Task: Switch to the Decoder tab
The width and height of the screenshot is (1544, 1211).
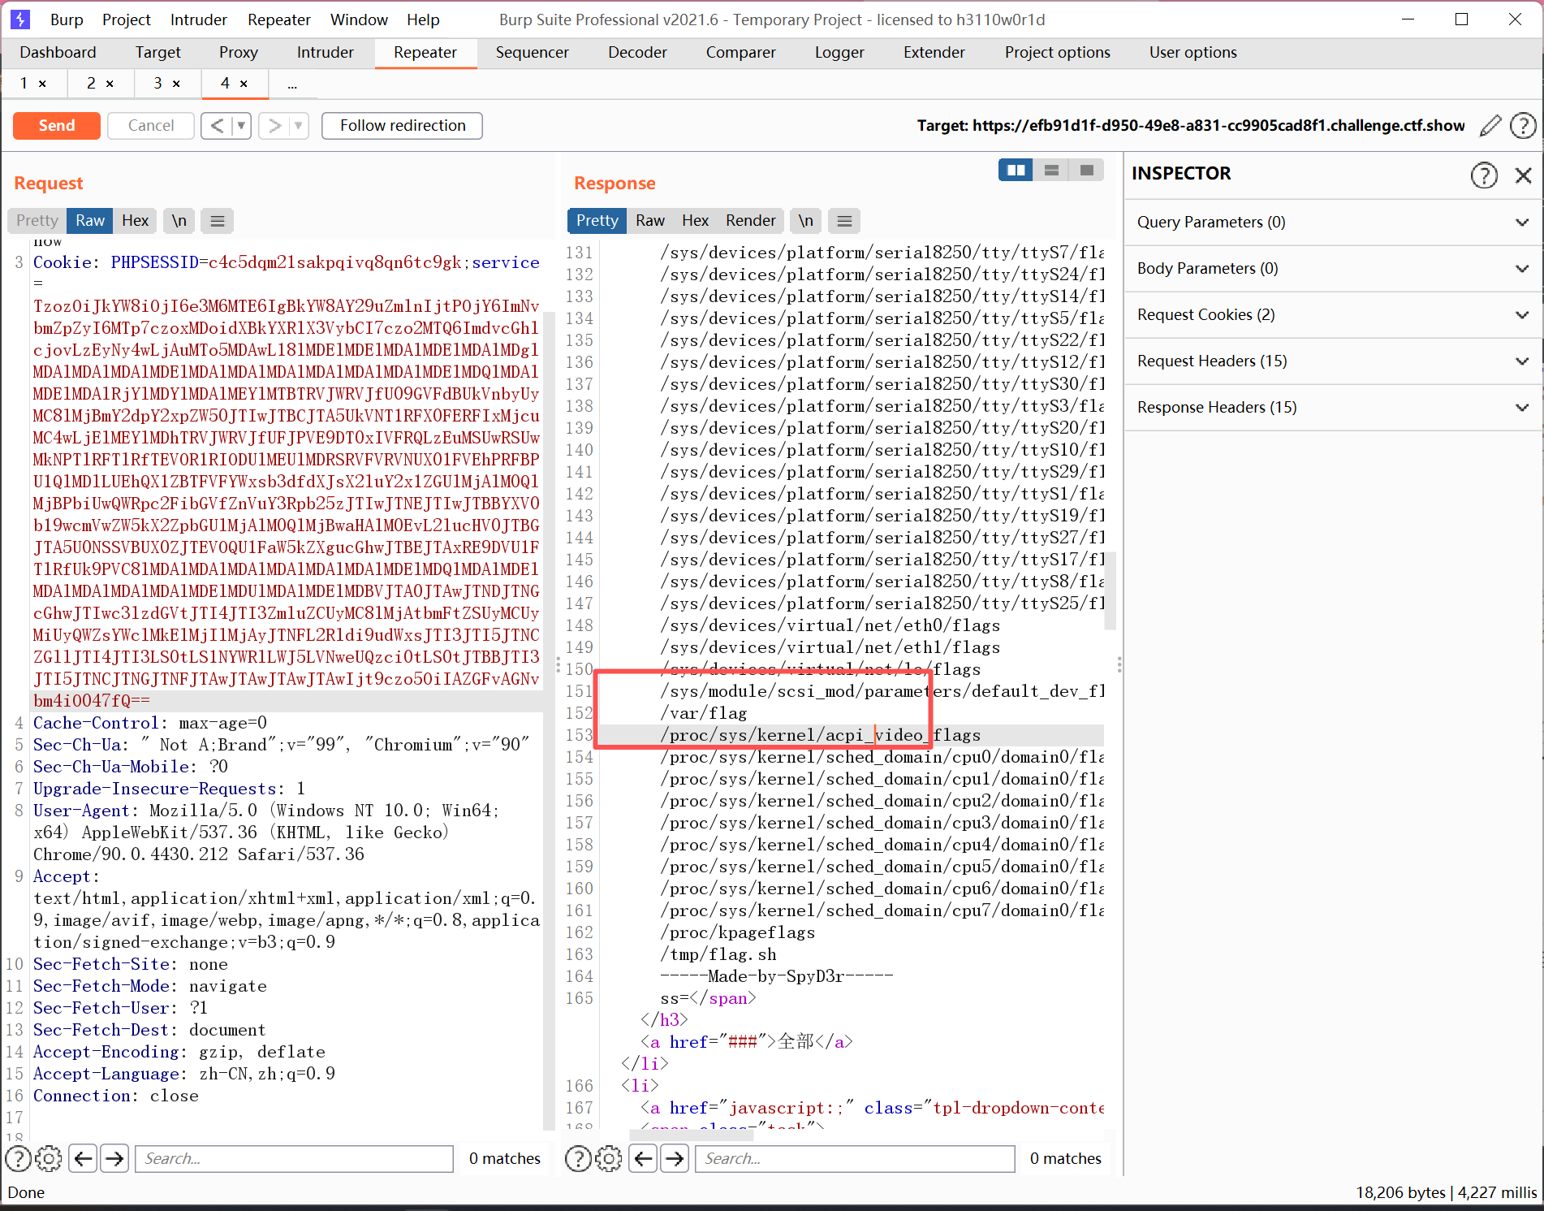Action: [637, 53]
